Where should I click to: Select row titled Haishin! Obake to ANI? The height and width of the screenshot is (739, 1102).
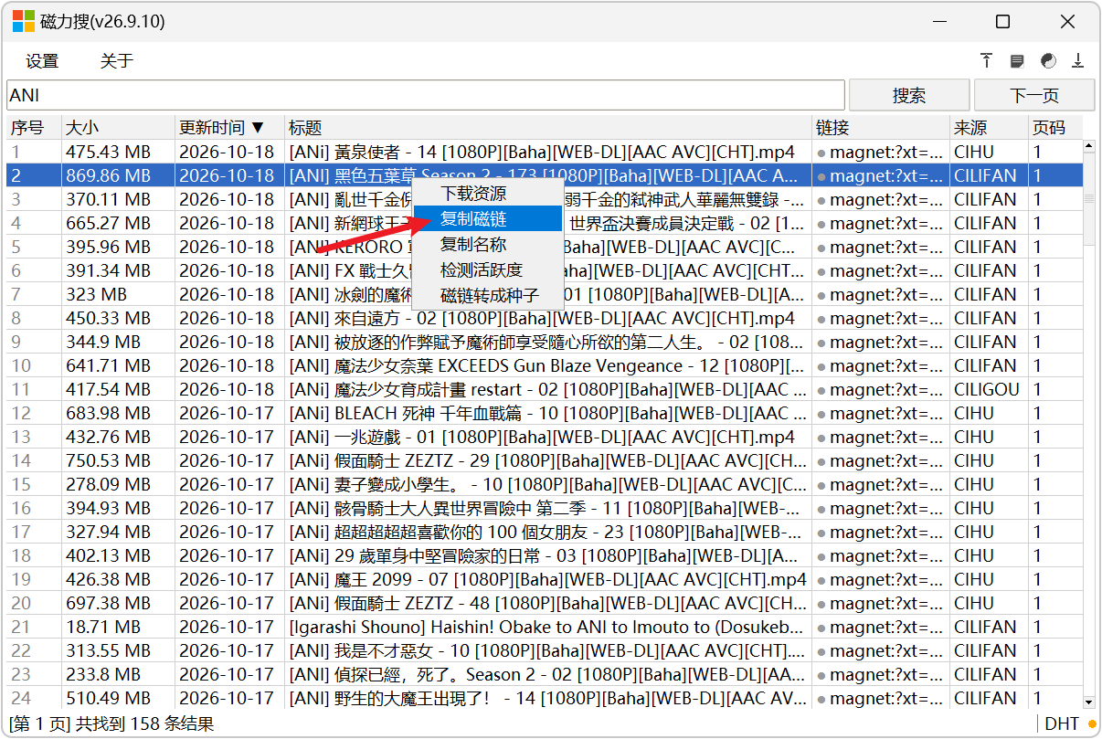[x=544, y=627]
